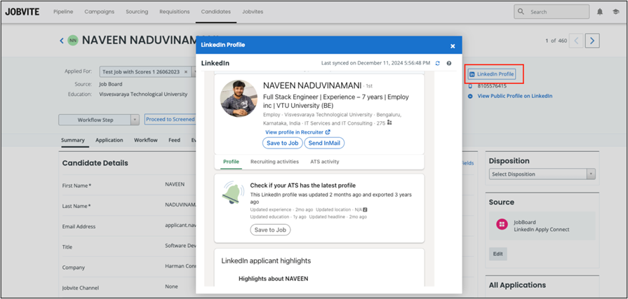The width and height of the screenshot is (628, 299).
Task: Click the Proceed to Screened button
Action: click(171, 120)
